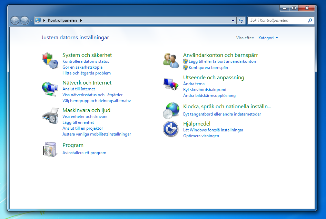Click the Användarkonton och barnspärr people icon
326x219 pixels.
pos(171,60)
